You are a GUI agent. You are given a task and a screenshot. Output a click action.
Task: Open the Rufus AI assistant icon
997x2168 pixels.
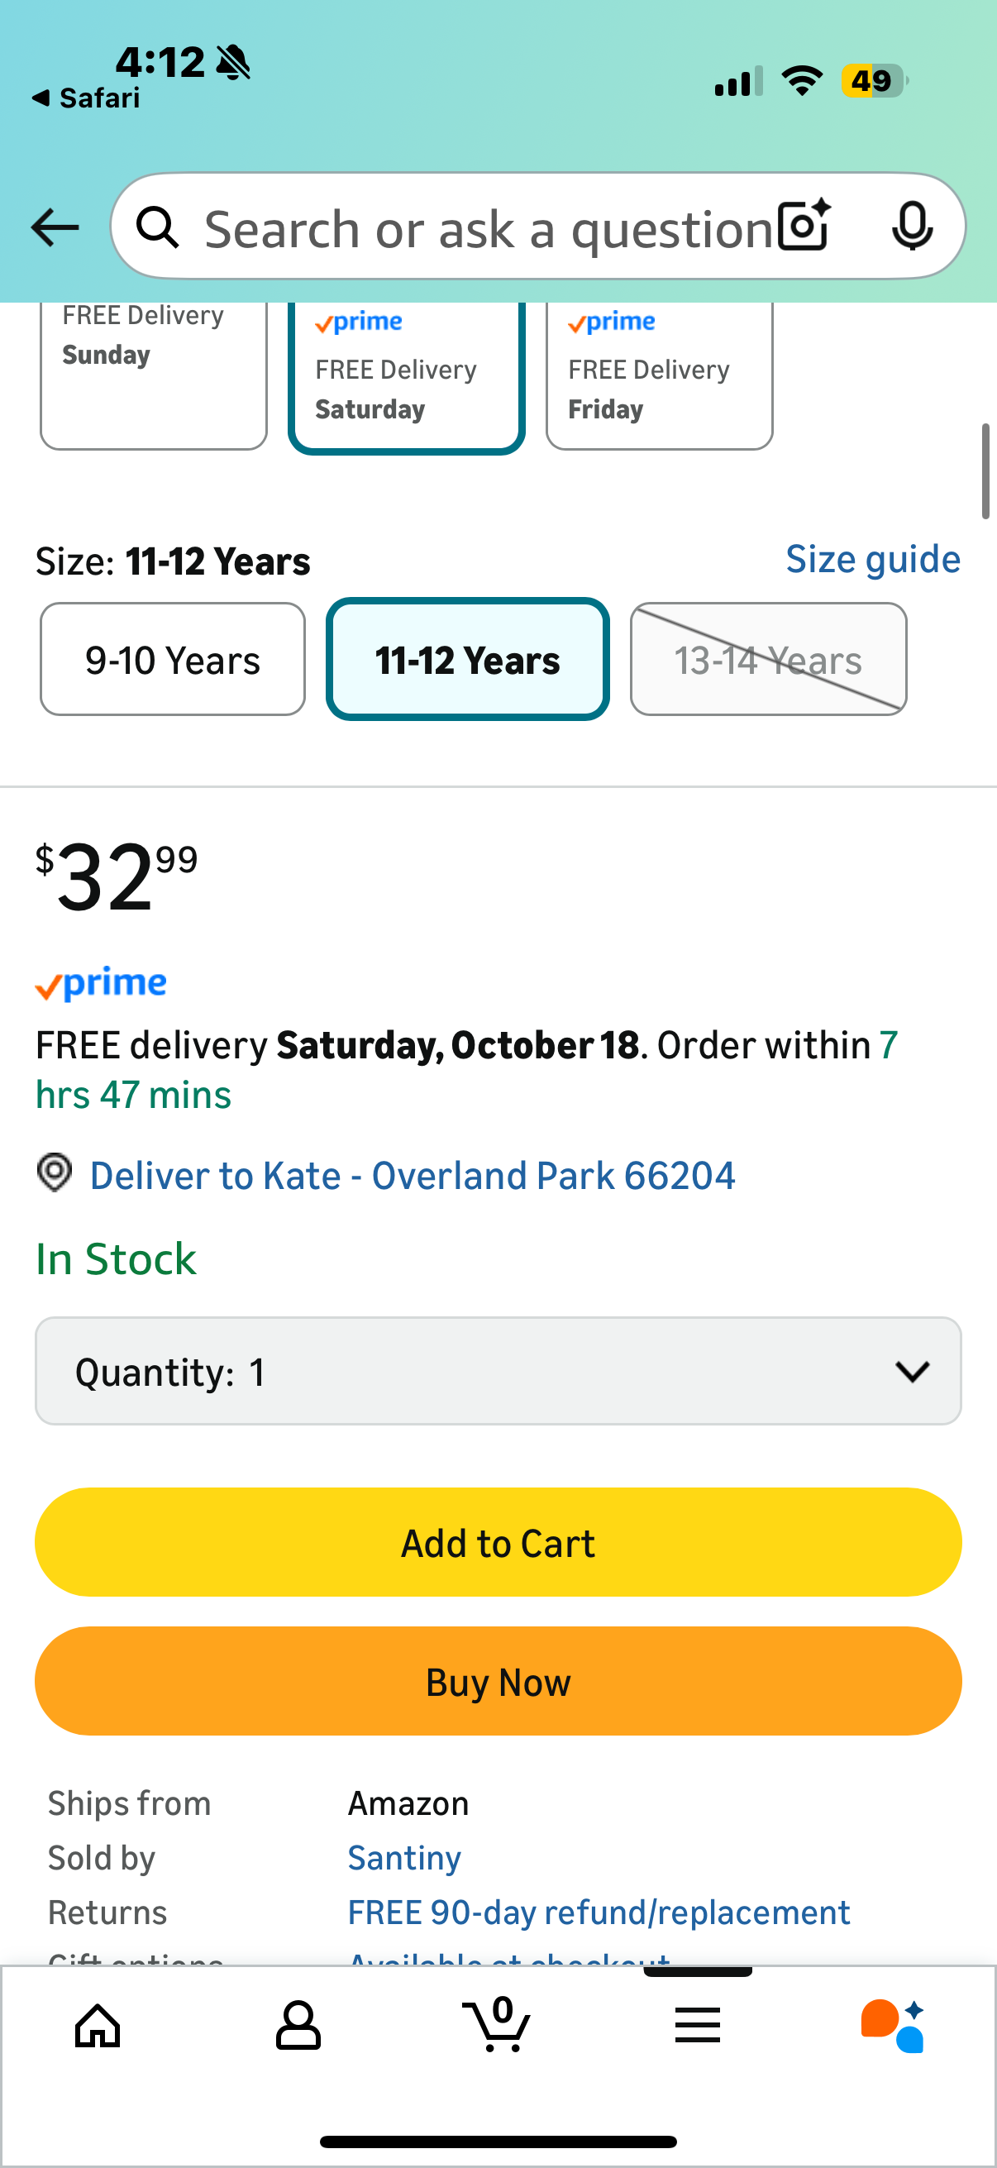pyautogui.click(x=894, y=2025)
